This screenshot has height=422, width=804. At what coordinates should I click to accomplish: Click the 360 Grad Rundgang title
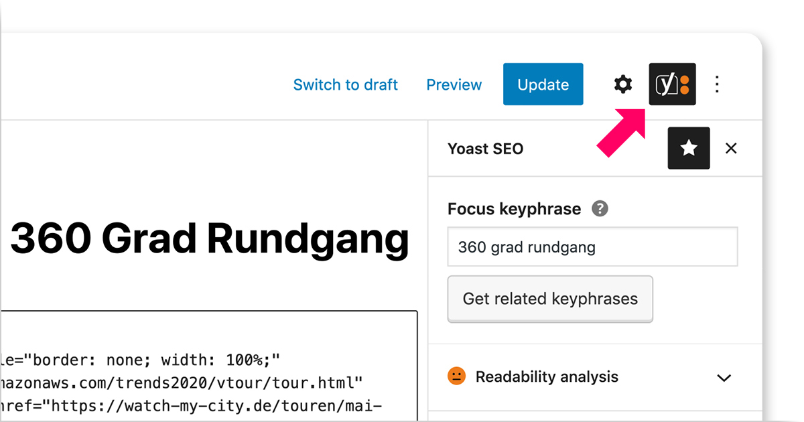coord(209,239)
